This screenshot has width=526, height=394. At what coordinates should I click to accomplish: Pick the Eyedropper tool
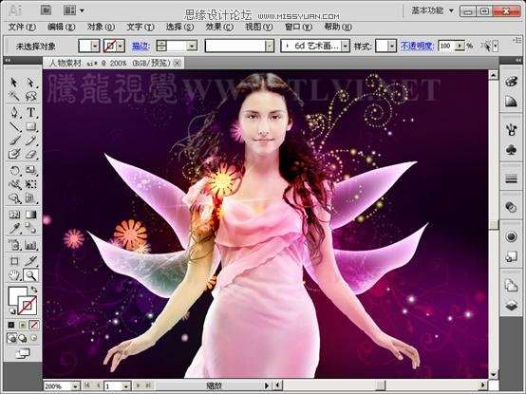14,229
